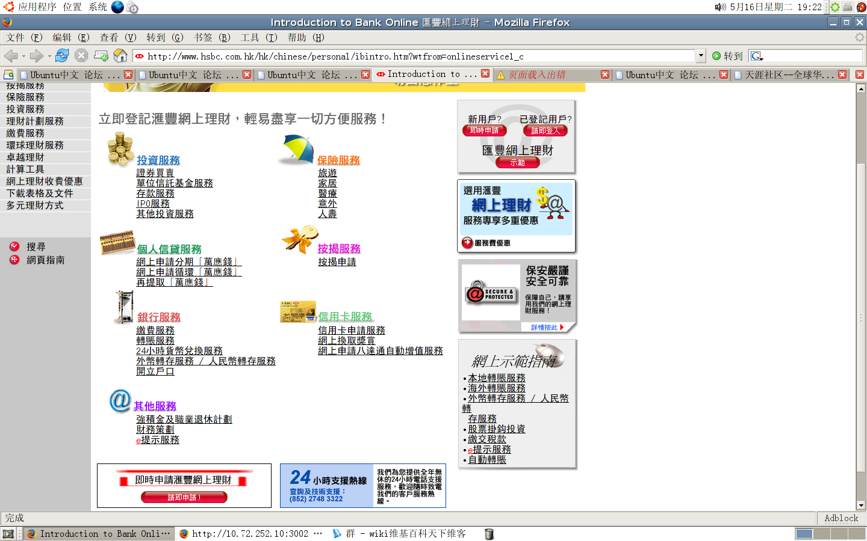867x541 pixels.
Task: Click the hourglass banking services icon
Action: point(125,307)
